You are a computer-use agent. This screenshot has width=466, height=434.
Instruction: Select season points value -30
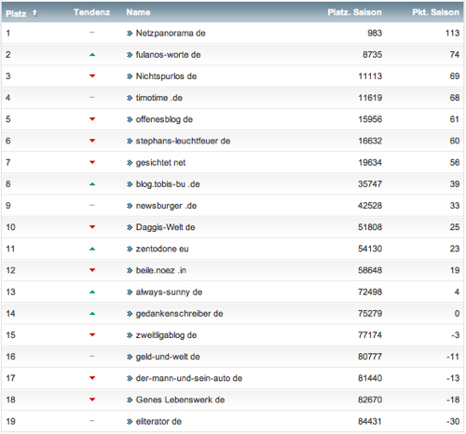click(453, 421)
